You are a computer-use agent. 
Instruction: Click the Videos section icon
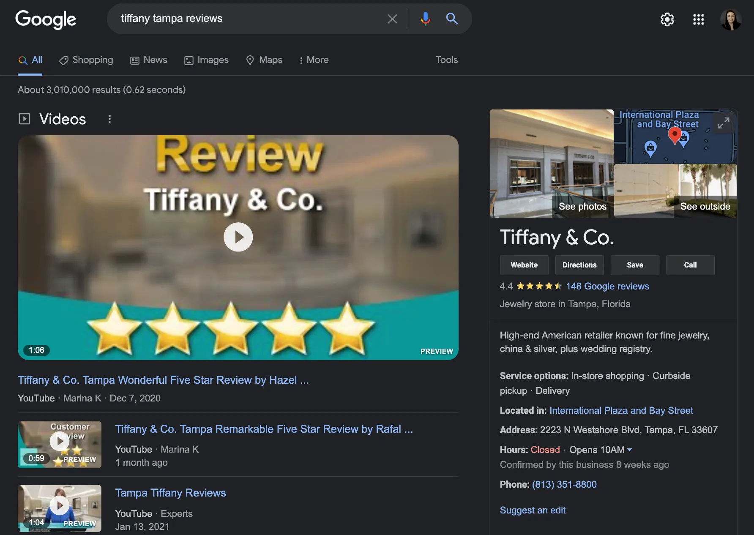click(25, 119)
